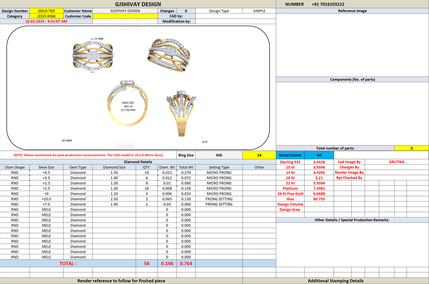Image resolution: width=429 pixels, height=284 pixels.
Task: Select the SIMPLE design type cell
Action: click(x=259, y=11)
